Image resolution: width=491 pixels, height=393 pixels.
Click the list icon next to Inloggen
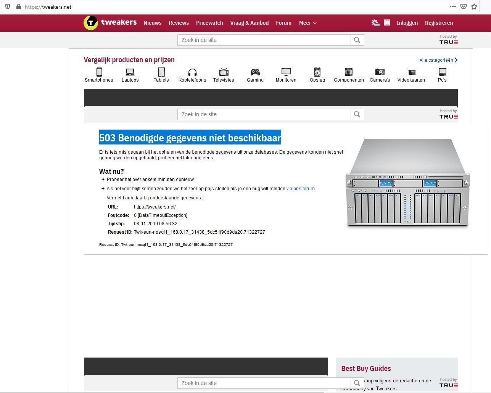pos(387,23)
